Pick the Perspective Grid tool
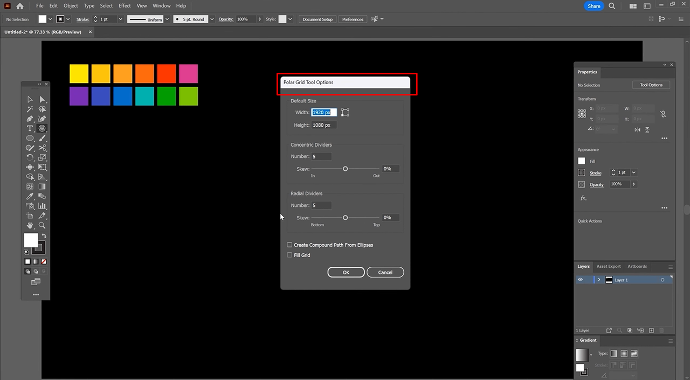The image size is (690, 380). pyautogui.click(x=42, y=177)
